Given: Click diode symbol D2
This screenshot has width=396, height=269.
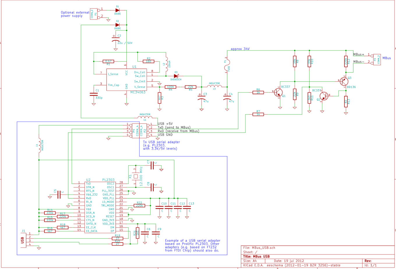Looking at the screenshot, I should coord(117,25).
